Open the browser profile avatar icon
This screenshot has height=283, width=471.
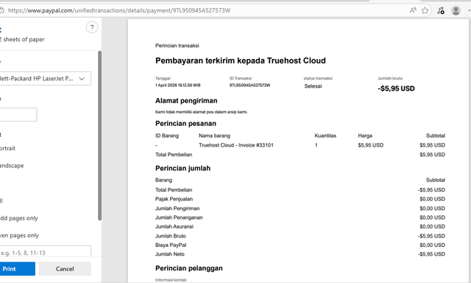456,10
